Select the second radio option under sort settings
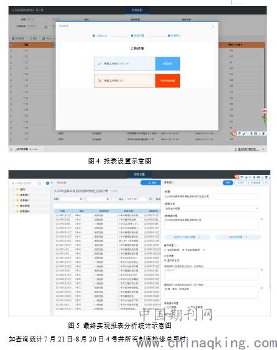The image size is (277, 350). [x=184, y=250]
